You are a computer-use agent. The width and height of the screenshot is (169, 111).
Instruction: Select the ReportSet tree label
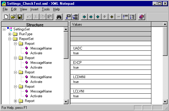coord(26,39)
